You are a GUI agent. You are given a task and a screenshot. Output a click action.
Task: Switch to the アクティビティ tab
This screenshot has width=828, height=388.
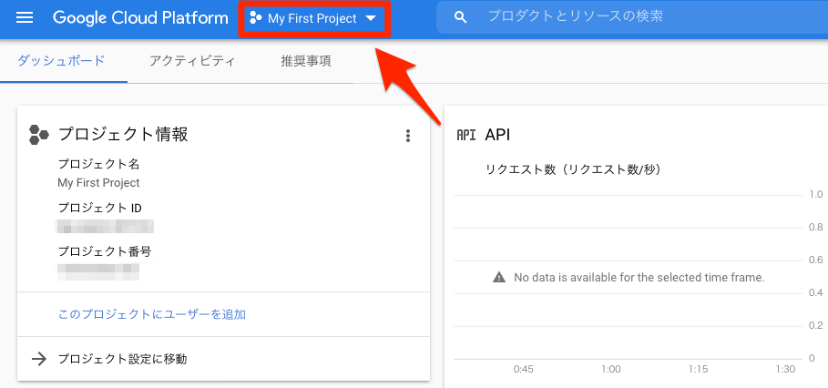click(x=192, y=61)
